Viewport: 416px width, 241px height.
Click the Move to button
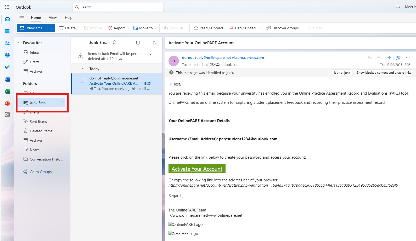point(143,28)
